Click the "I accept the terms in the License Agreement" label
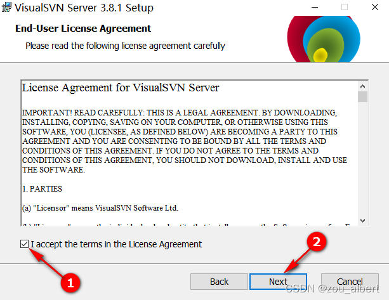 coord(116,244)
